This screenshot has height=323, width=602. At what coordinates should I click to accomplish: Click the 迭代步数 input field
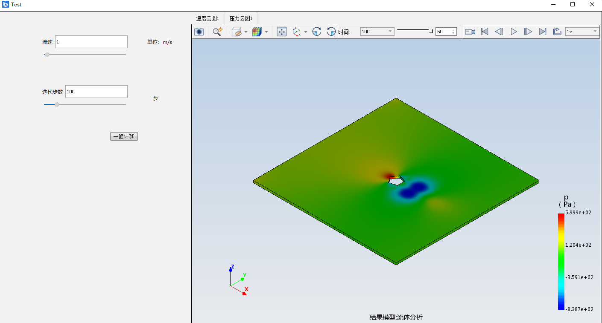[x=96, y=92]
